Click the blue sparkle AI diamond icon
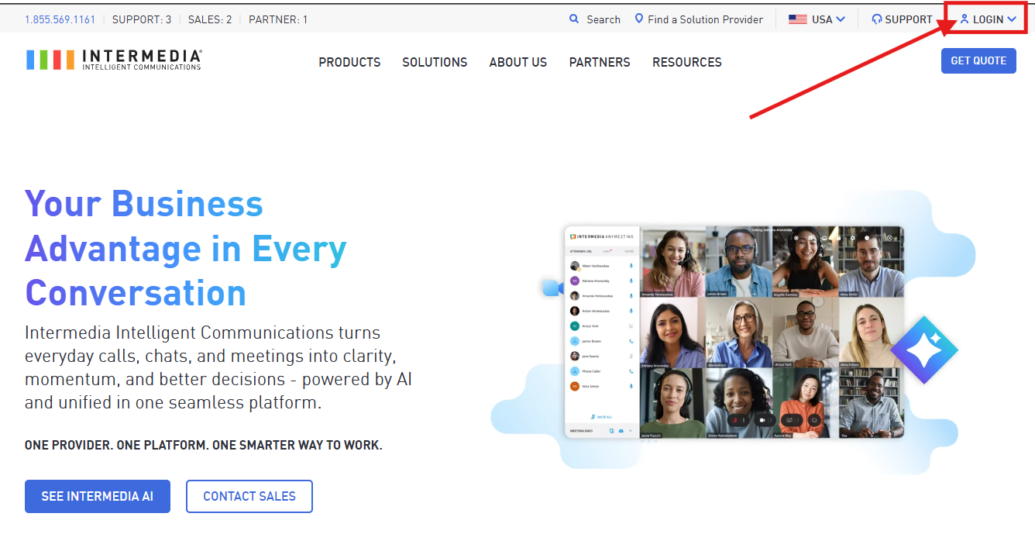Image resolution: width=1035 pixels, height=534 pixels. click(x=924, y=350)
